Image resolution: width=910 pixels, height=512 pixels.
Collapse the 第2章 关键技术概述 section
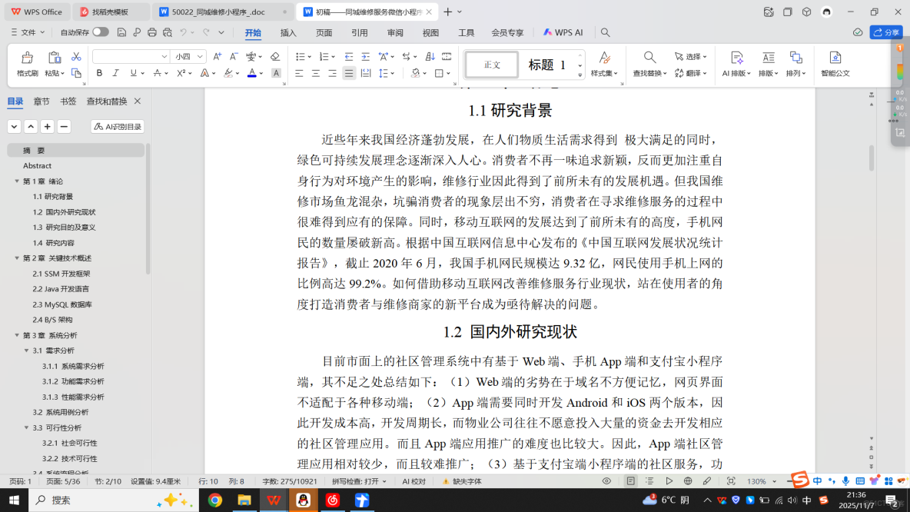(x=17, y=258)
